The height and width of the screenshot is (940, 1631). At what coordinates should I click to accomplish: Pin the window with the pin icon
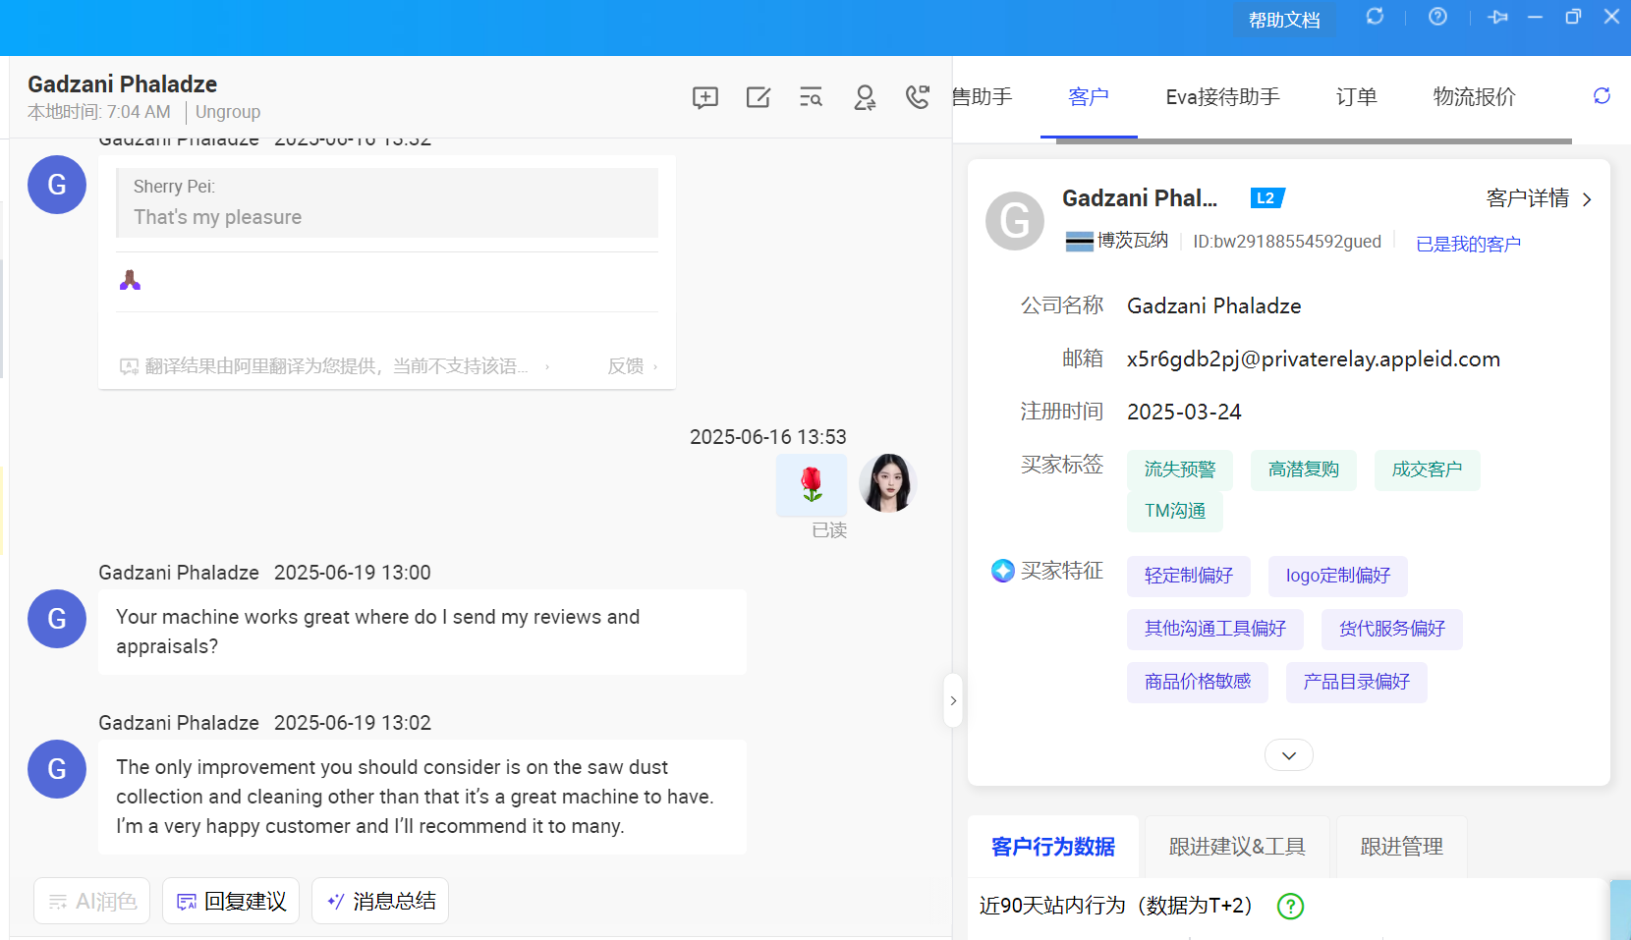[x=1497, y=17]
